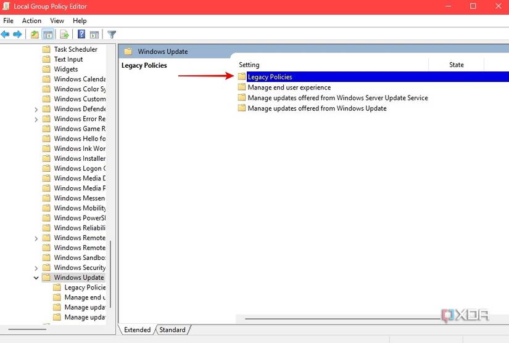Click folder icon of Manage updates from Windows Update
Image resolution: width=509 pixels, height=343 pixels.
click(241, 108)
